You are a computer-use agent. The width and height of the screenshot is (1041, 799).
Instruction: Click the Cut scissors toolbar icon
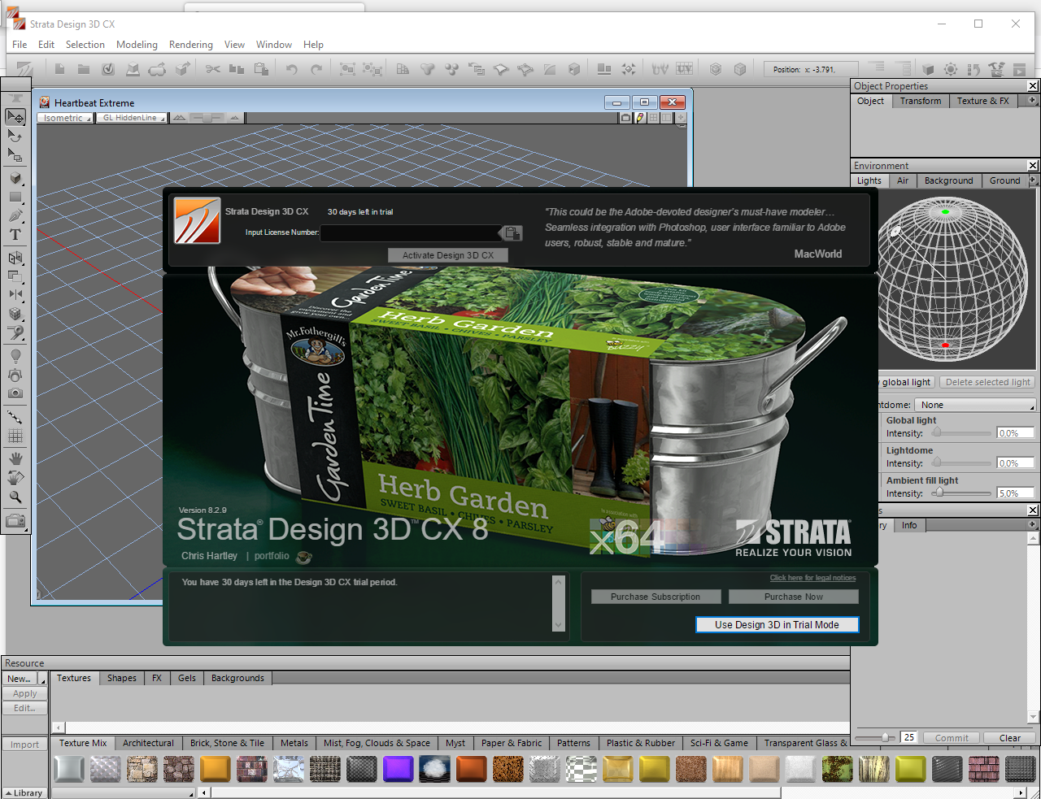(x=213, y=69)
